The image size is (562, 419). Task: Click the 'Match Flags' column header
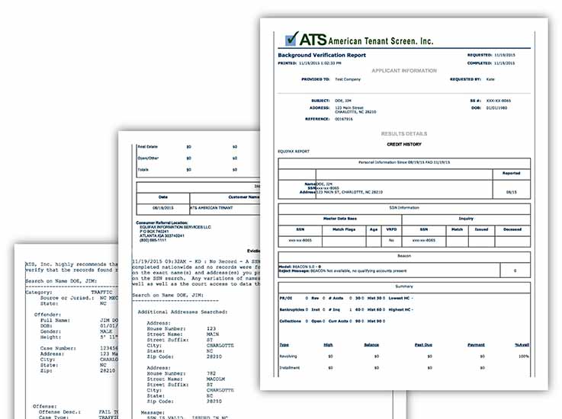[344, 229]
